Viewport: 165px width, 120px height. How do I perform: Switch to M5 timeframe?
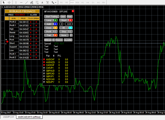coord(67,2)
